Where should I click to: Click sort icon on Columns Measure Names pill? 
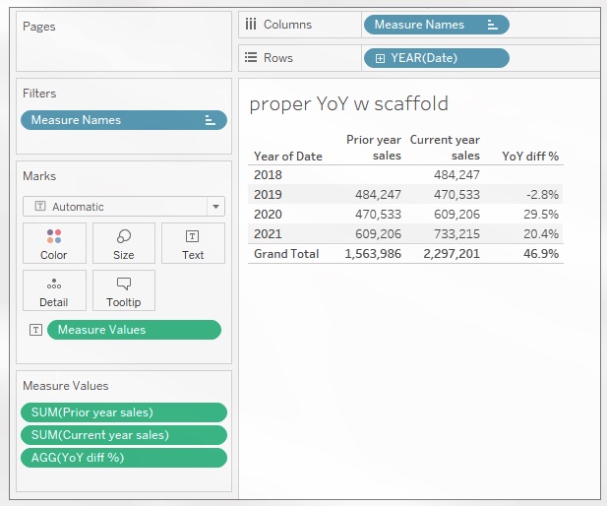click(x=491, y=25)
